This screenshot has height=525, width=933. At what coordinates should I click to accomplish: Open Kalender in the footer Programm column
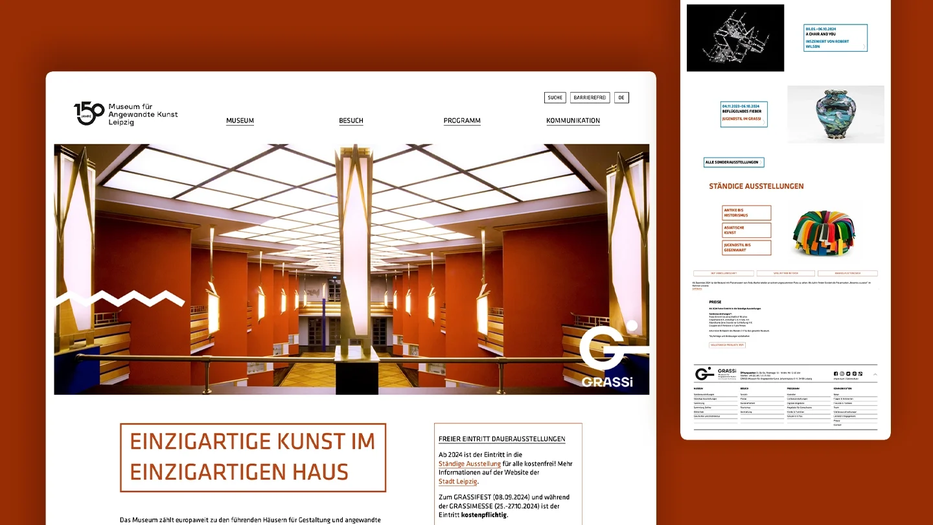pos(791,395)
